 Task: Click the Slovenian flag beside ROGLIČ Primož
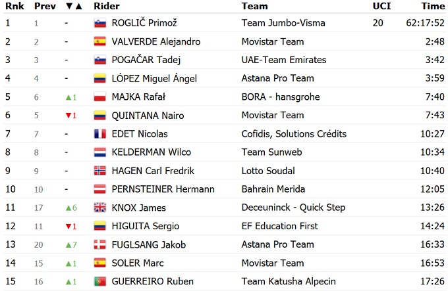99,23
